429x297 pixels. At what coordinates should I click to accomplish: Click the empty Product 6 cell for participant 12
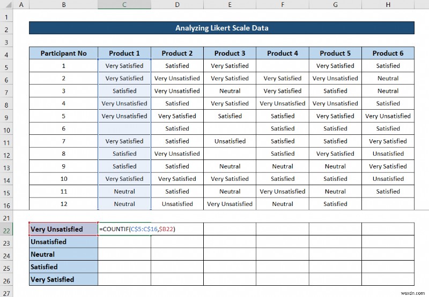[x=388, y=204]
